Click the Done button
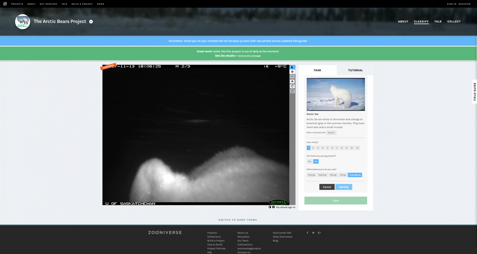 pyautogui.click(x=336, y=201)
